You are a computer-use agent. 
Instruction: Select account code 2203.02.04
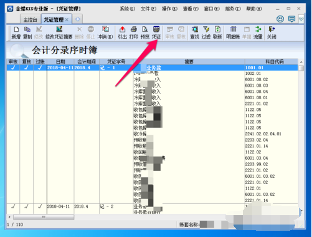[x=257, y=140]
